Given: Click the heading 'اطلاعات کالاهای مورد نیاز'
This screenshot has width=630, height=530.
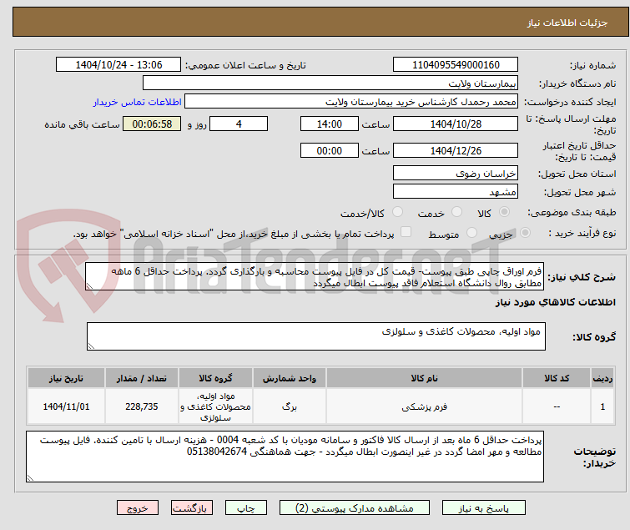Looking at the screenshot, I should pyautogui.click(x=555, y=302).
